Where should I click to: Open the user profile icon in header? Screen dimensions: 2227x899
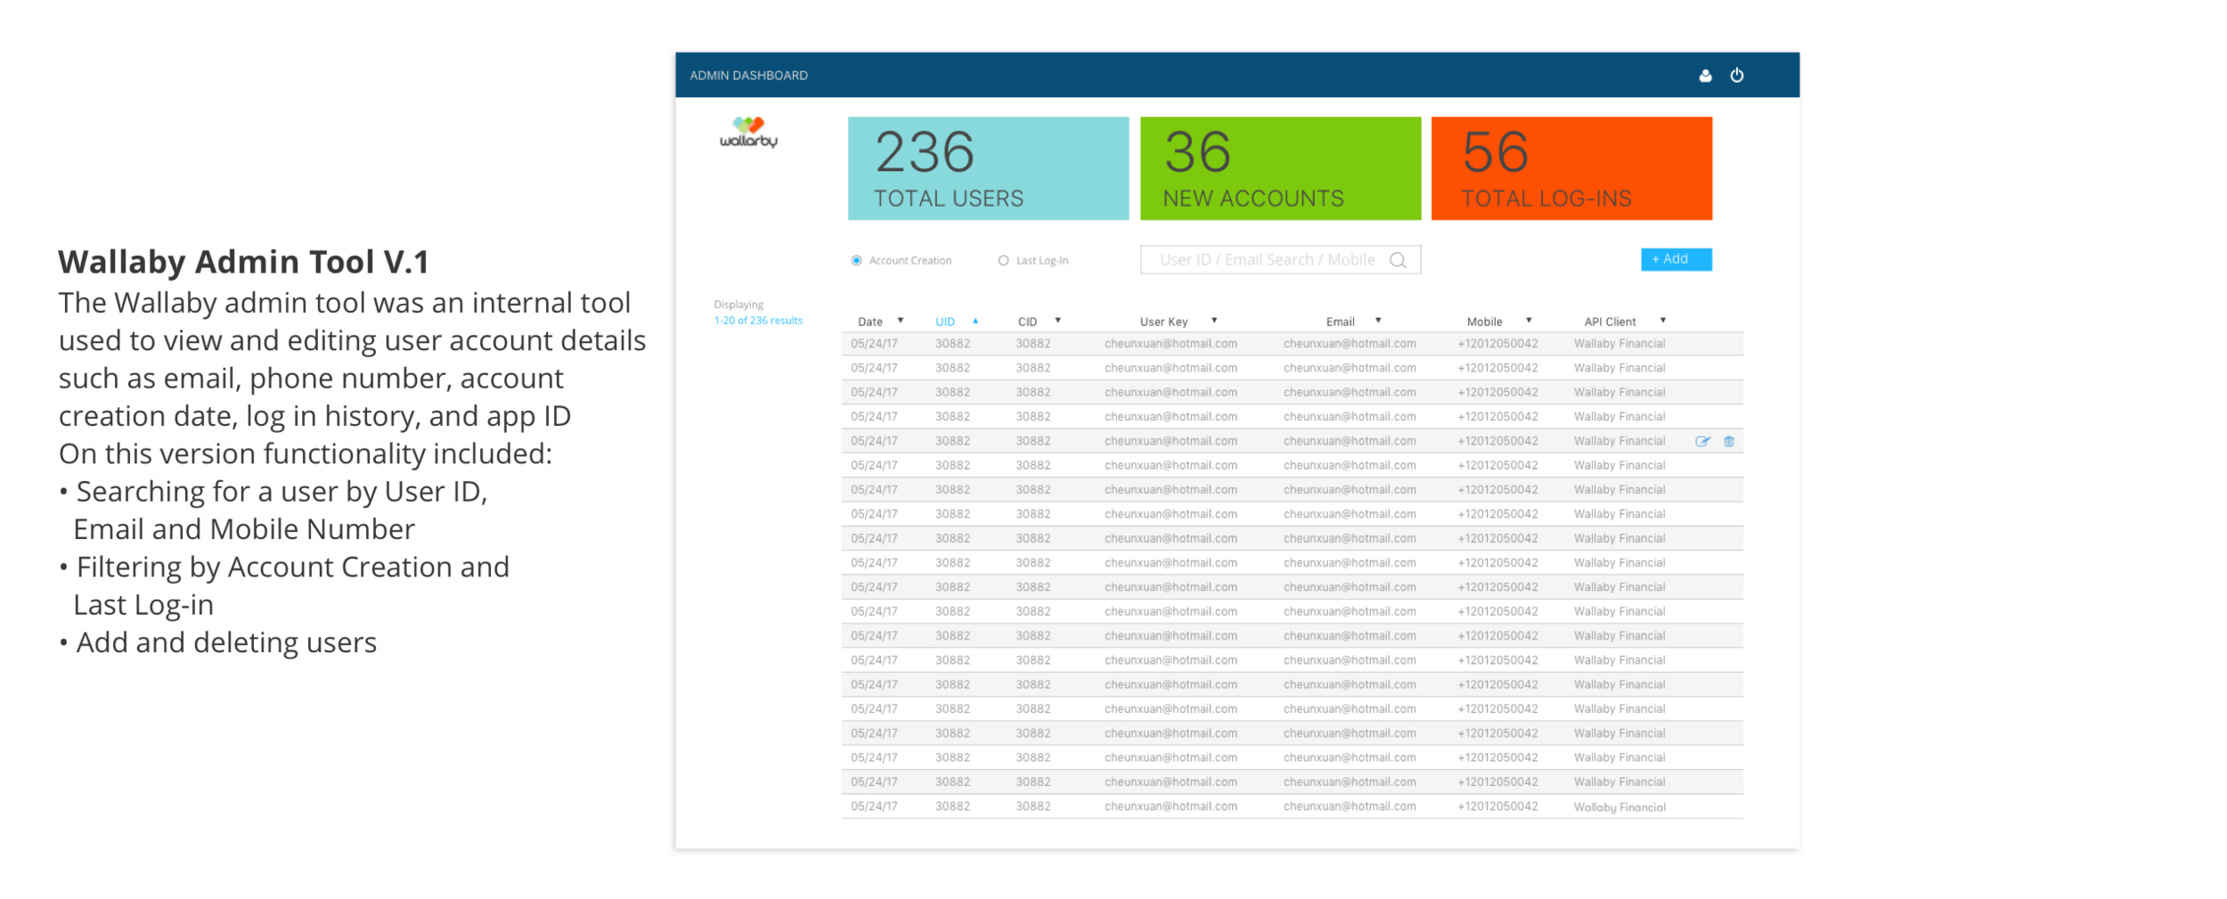pos(1705,76)
